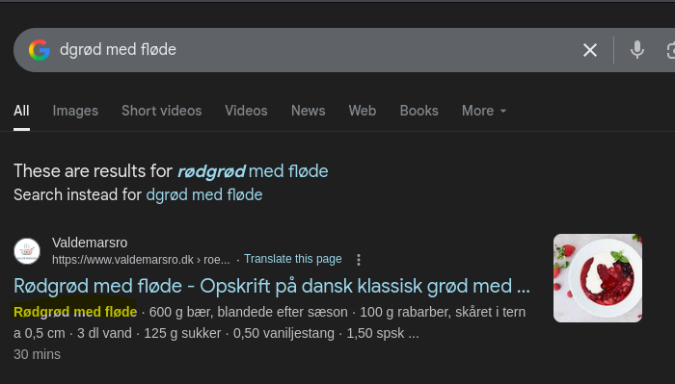The width and height of the screenshot is (675, 384).
Task: Open the Videos tab
Action: tap(246, 111)
